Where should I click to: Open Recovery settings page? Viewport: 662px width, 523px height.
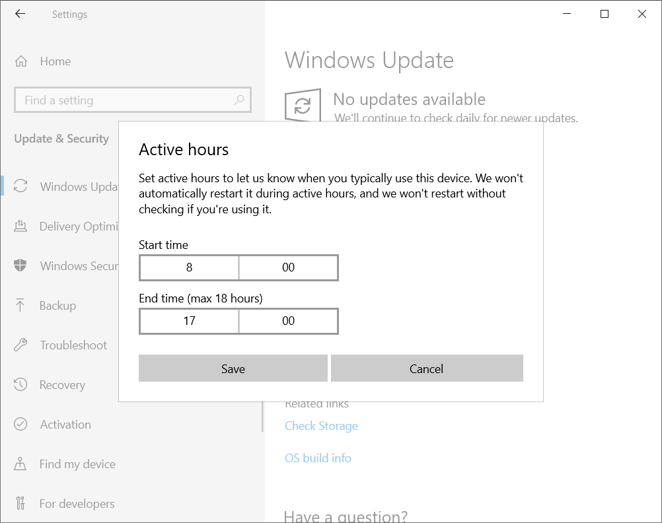coord(63,384)
